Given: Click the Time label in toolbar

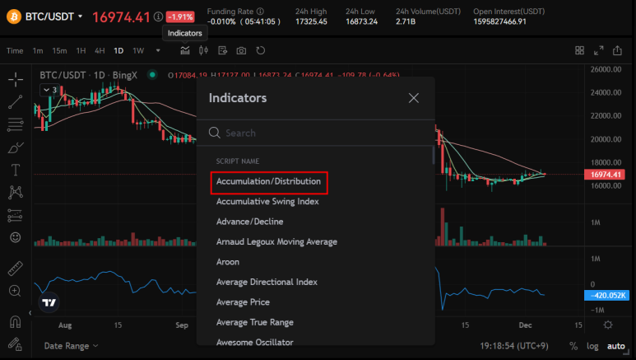Looking at the screenshot, I should [15, 51].
